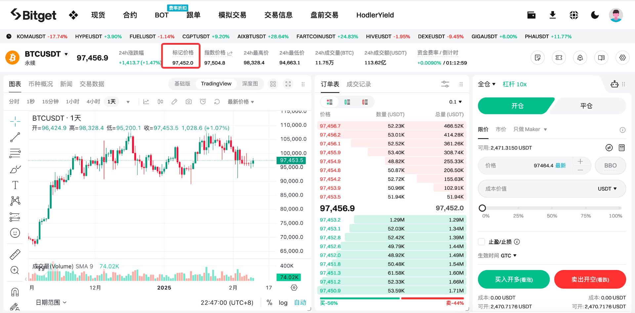Viewport: 635px width, 313px height.
Task: Switch chart to 基础版 mode
Action: tap(183, 84)
